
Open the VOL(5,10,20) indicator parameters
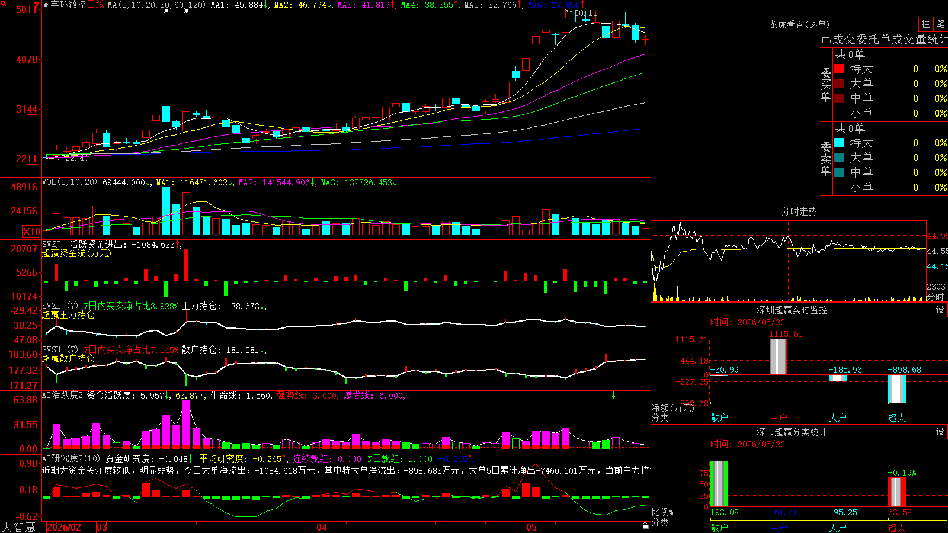(x=69, y=182)
